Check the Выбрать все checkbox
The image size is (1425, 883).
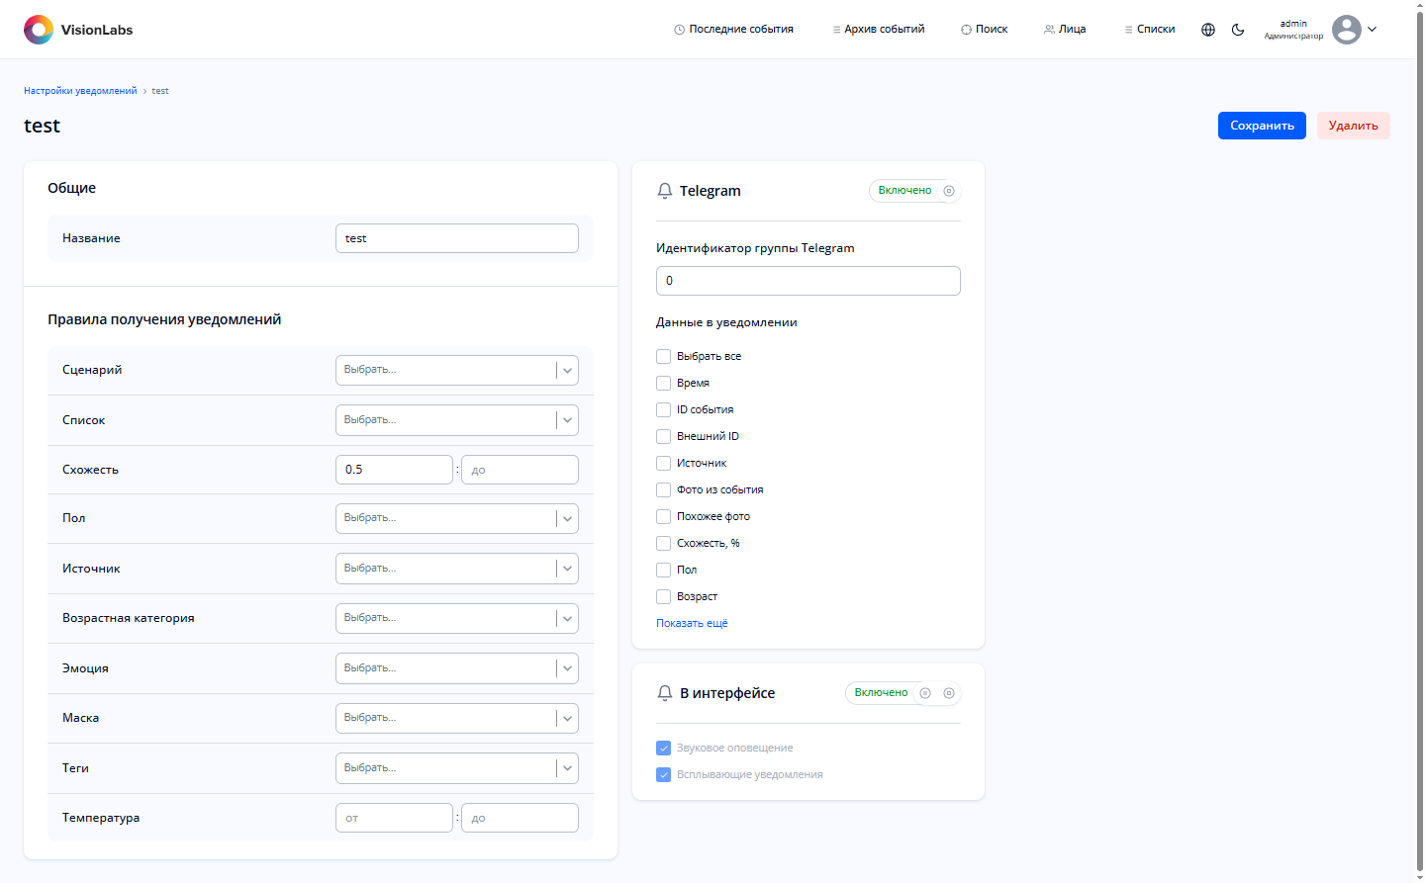(x=664, y=356)
